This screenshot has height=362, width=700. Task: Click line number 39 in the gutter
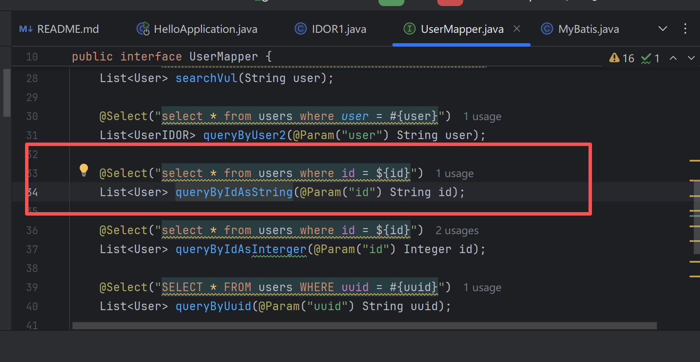[32, 288]
